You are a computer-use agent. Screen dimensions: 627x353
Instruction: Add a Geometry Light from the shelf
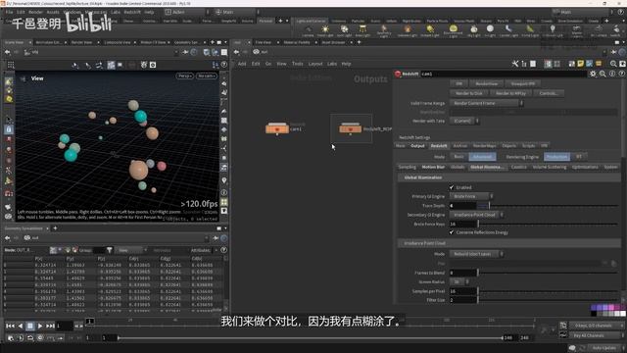pos(384,31)
